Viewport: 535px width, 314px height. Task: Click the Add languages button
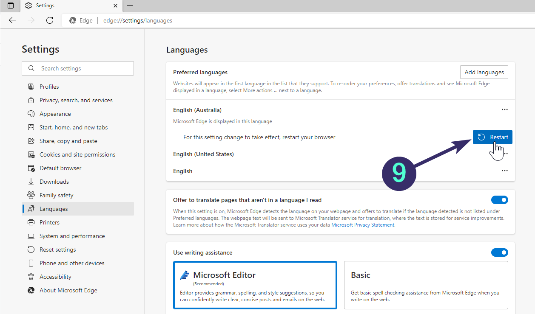484,72
